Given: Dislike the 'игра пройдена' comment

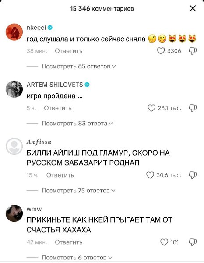Looking at the screenshot, I should [x=193, y=108].
